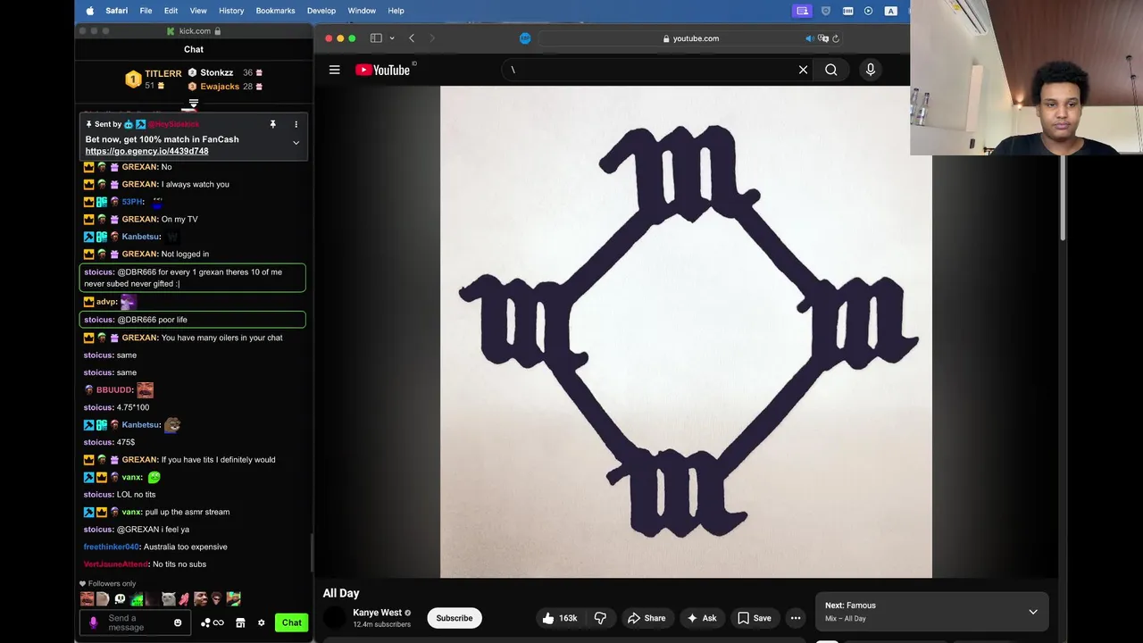This screenshot has width=1143, height=643.
Task: Open the Help menu
Action: click(396, 11)
